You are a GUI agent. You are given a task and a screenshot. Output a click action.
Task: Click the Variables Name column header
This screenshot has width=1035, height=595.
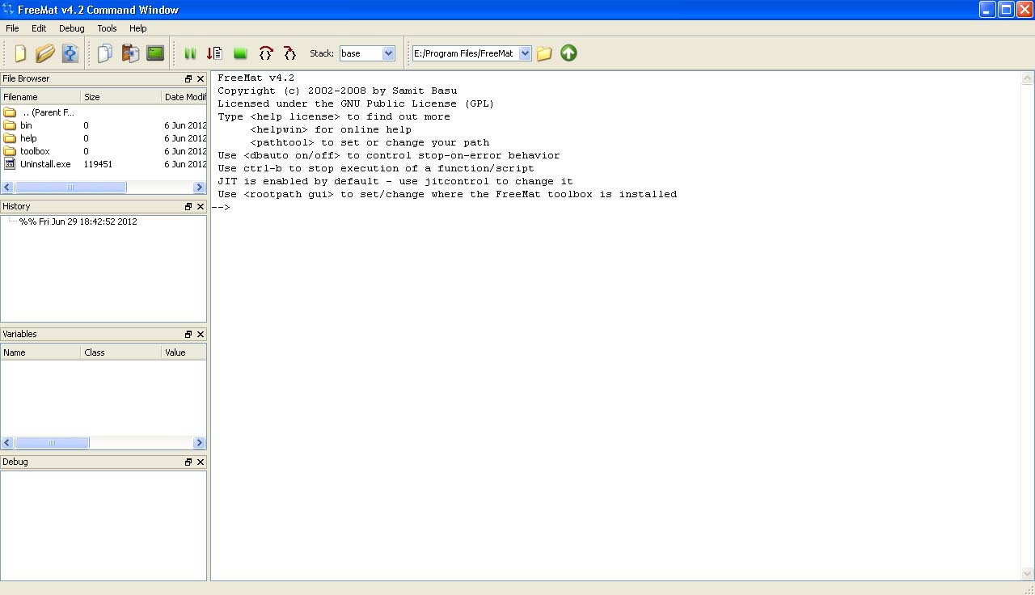[x=40, y=352]
